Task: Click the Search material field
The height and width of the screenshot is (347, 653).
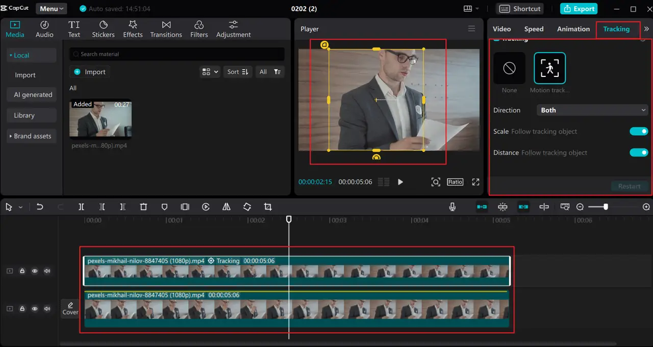Action: coord(177,54)
